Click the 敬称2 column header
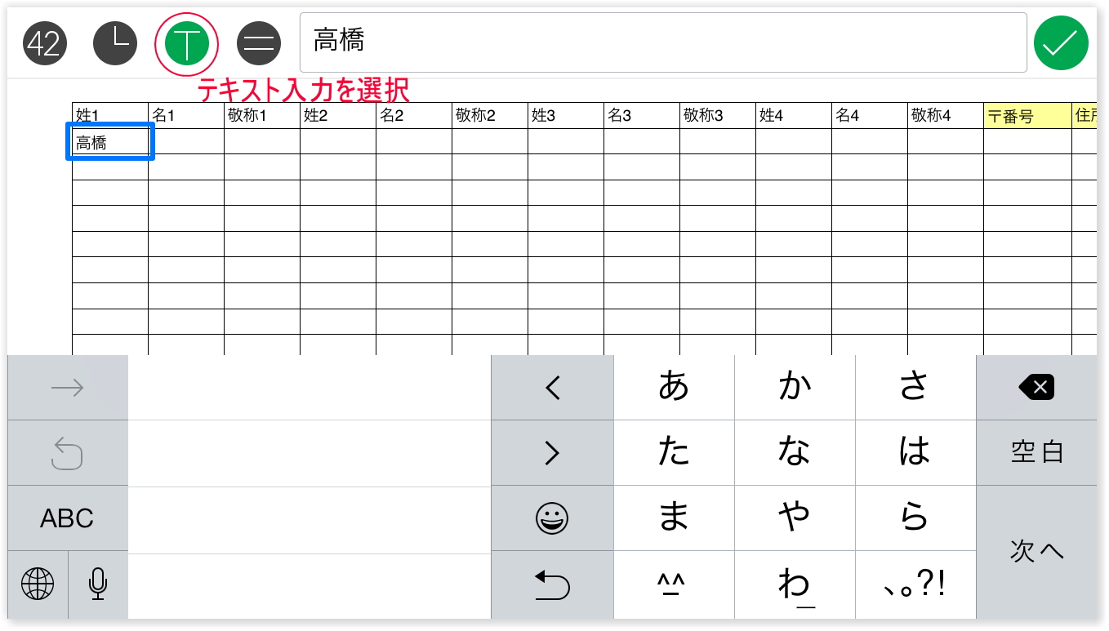This screenshot has height=631, width=1109. 490,116
